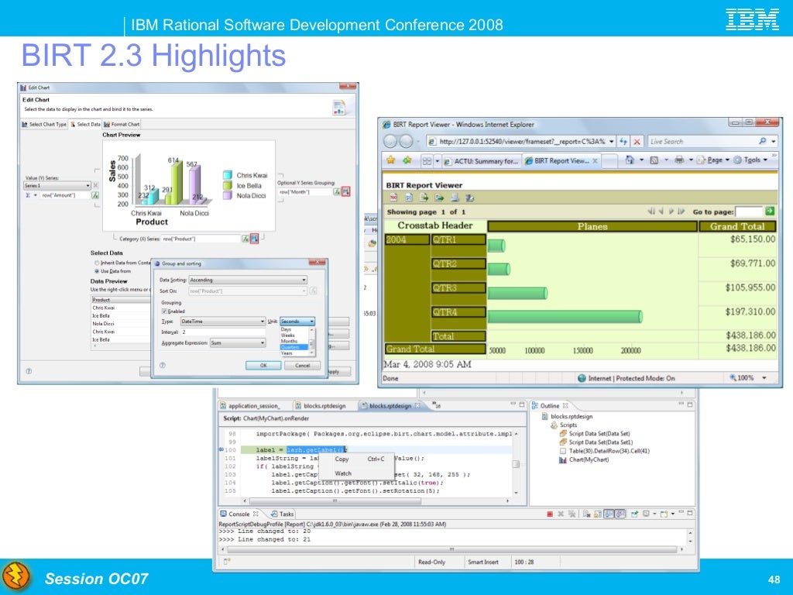Click Home icon in Internet Explorer toolbar

[630, 160]
